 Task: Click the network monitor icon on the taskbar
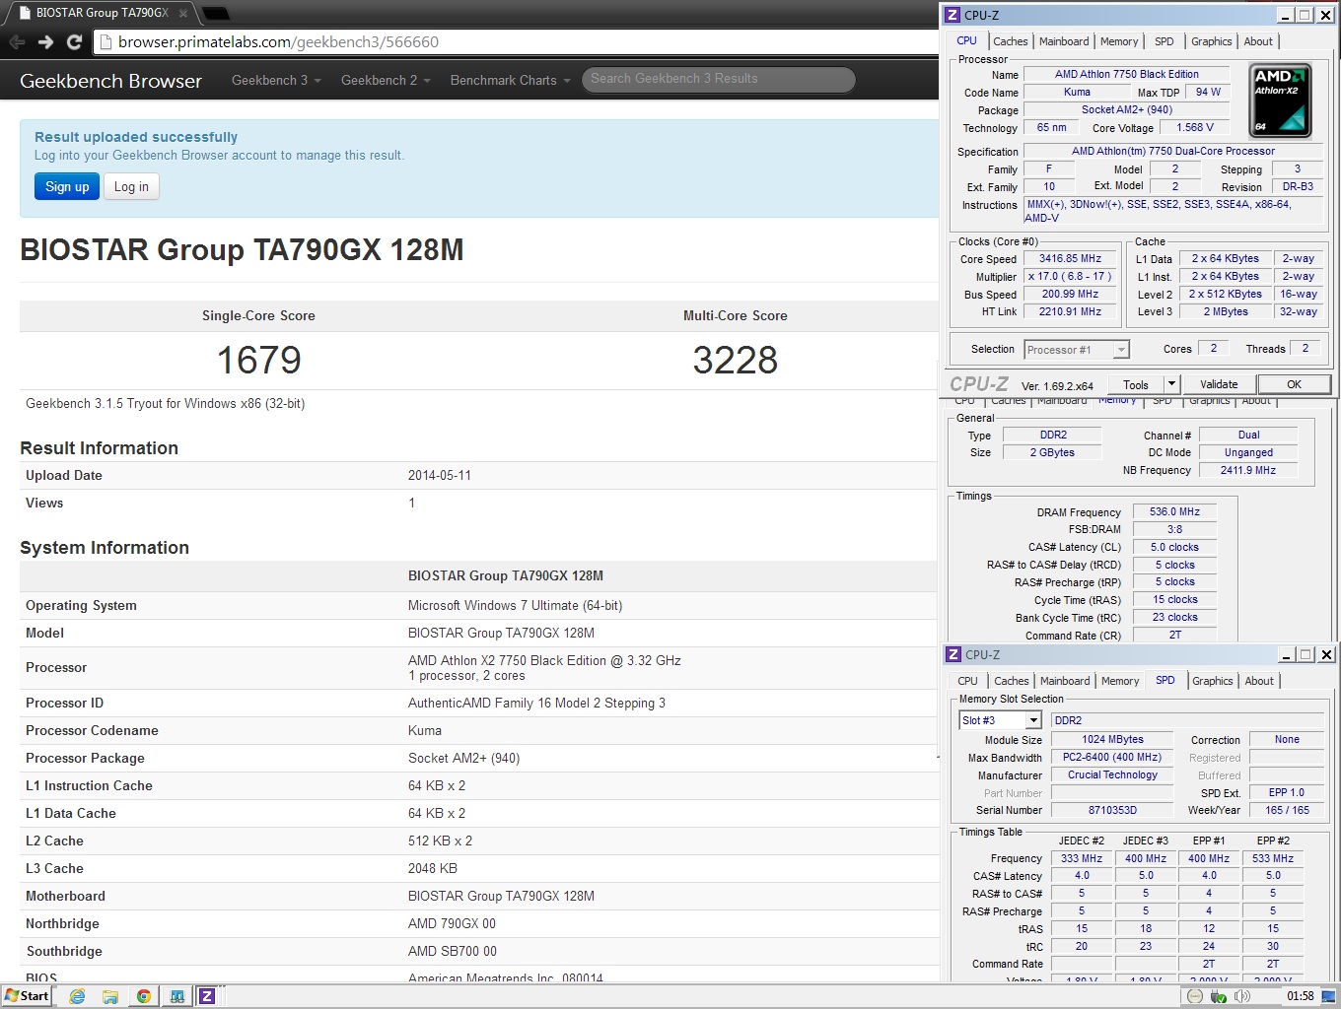[x=177, y=996]
